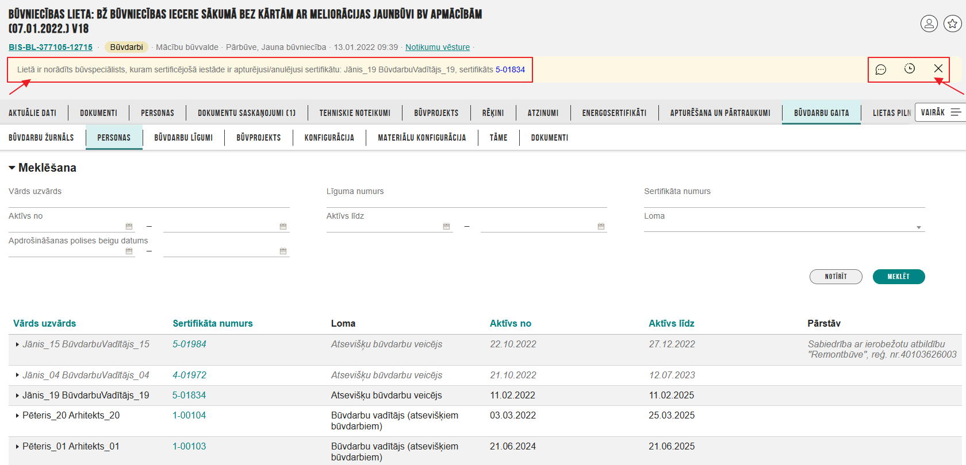This screenshot has height=465, width=966.
Task: Dismiss the certificate warning with X
Action: tap(938, 69)
